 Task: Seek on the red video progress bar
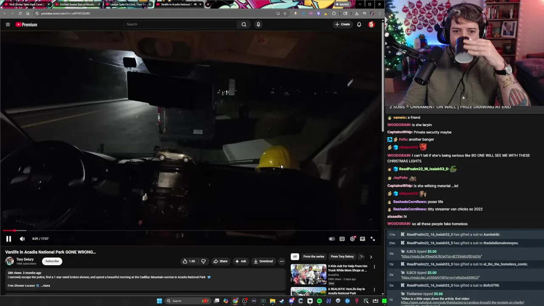[x=191, y=231]
